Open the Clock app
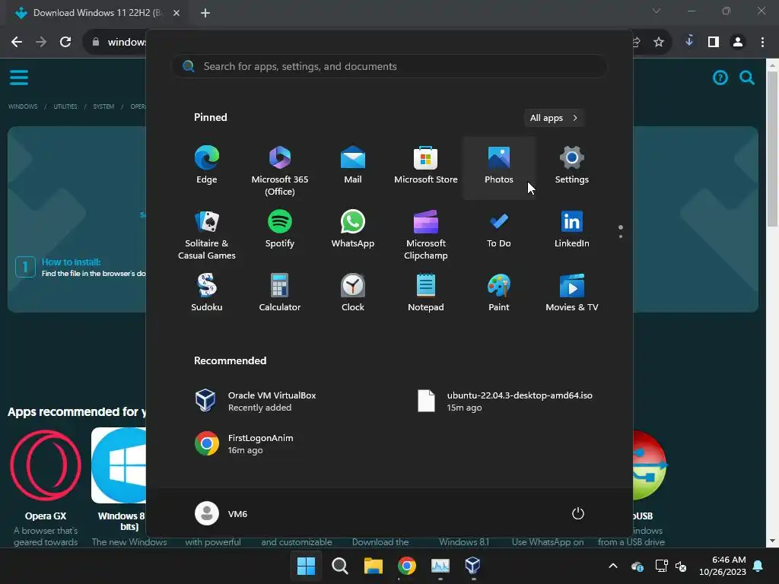This screenshot has height=584, width=779. pyautogui.click(x=353, y=293)
